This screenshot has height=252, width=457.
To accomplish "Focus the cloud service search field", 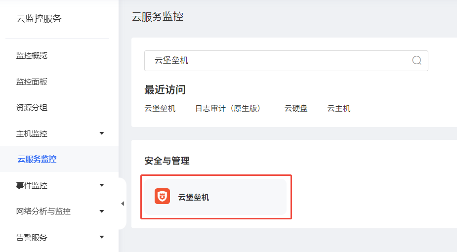I will point(277,60).
